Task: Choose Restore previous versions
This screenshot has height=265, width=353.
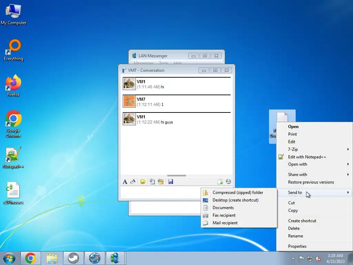Action: [x=314, y=182]
